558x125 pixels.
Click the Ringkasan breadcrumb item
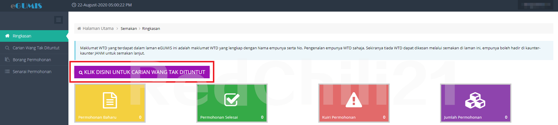pyautogui.click(x=151, y=28)
